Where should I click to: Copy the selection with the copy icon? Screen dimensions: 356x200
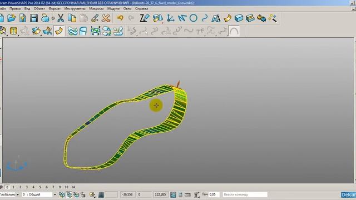click(72, 18)
